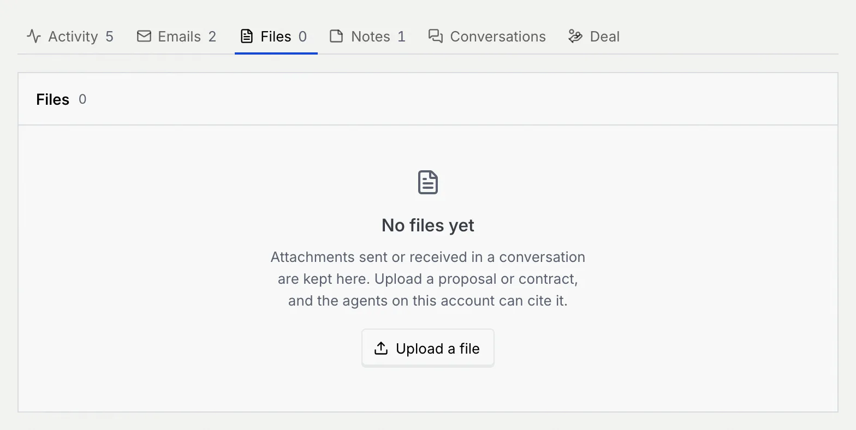Switch to the Emails tab
Viewport: 856px width, 430px height.
click(x=176, y=37)
